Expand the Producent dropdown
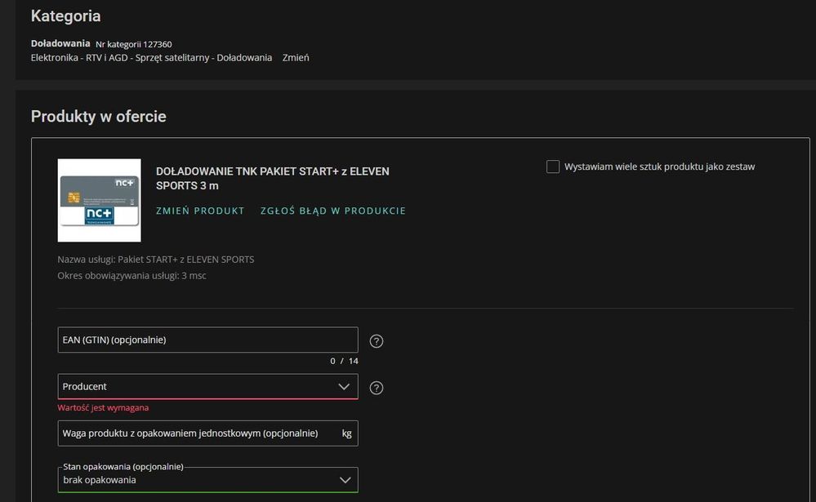Image resolution: width=816 pixels, height=502 pixels. 207,387
